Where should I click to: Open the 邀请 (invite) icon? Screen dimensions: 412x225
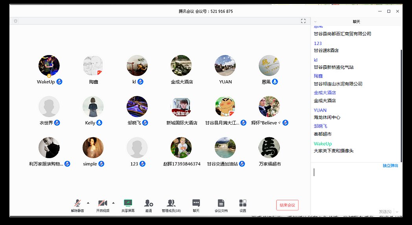(x=148, y=203)
